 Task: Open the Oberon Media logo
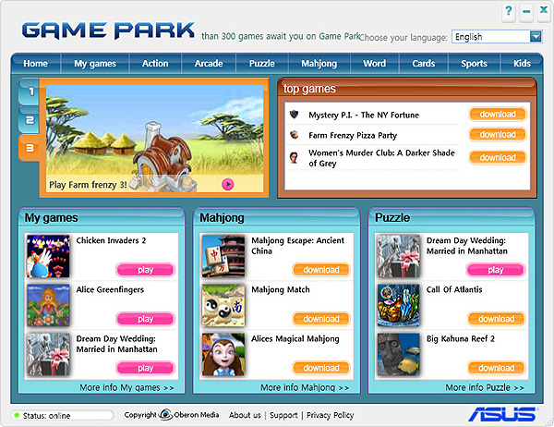pyautogui.click(x=165, y=414)
